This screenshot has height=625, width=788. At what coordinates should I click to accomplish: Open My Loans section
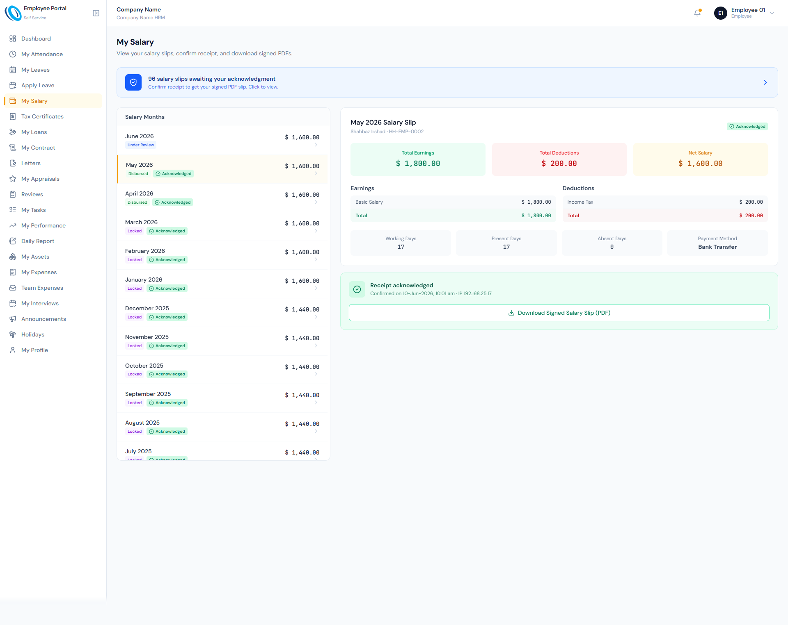coord(53,132)
